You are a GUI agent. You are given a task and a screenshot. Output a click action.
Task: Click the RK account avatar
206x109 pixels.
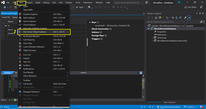click(x=179, y=2)
